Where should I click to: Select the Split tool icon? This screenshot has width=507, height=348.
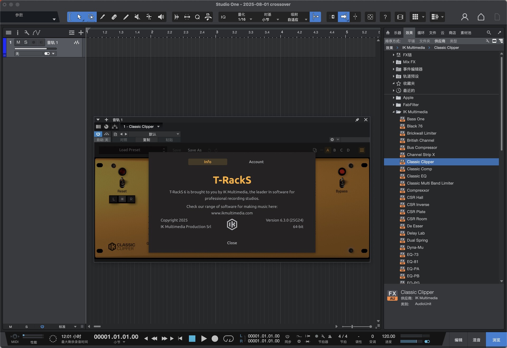tap(102, 17)
